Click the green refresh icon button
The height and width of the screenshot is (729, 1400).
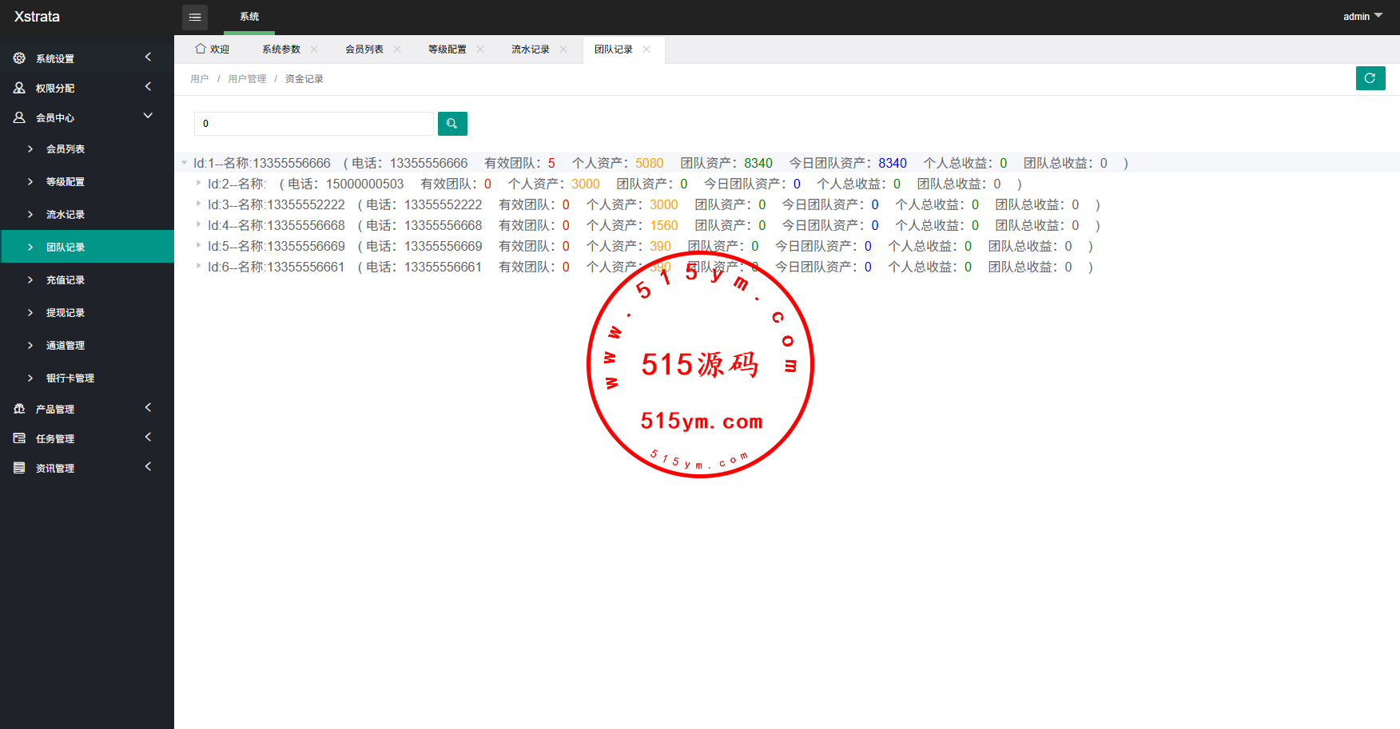click(x=1370, y=78)
